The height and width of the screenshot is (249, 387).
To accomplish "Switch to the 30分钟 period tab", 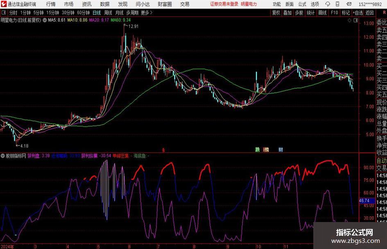I will [68, 13].
